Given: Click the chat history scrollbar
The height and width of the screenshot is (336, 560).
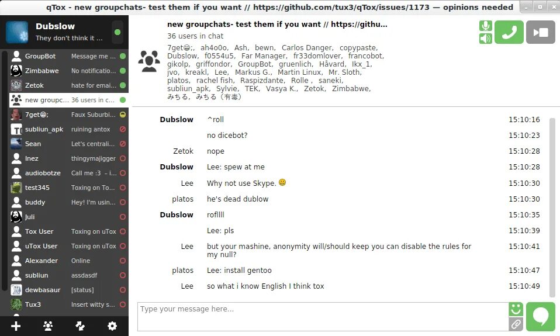Looking at the screenshot, I should click(552, 207).
